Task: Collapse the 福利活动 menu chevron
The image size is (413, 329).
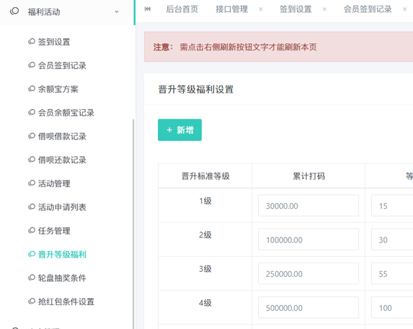Action: [x=116, y=12]
